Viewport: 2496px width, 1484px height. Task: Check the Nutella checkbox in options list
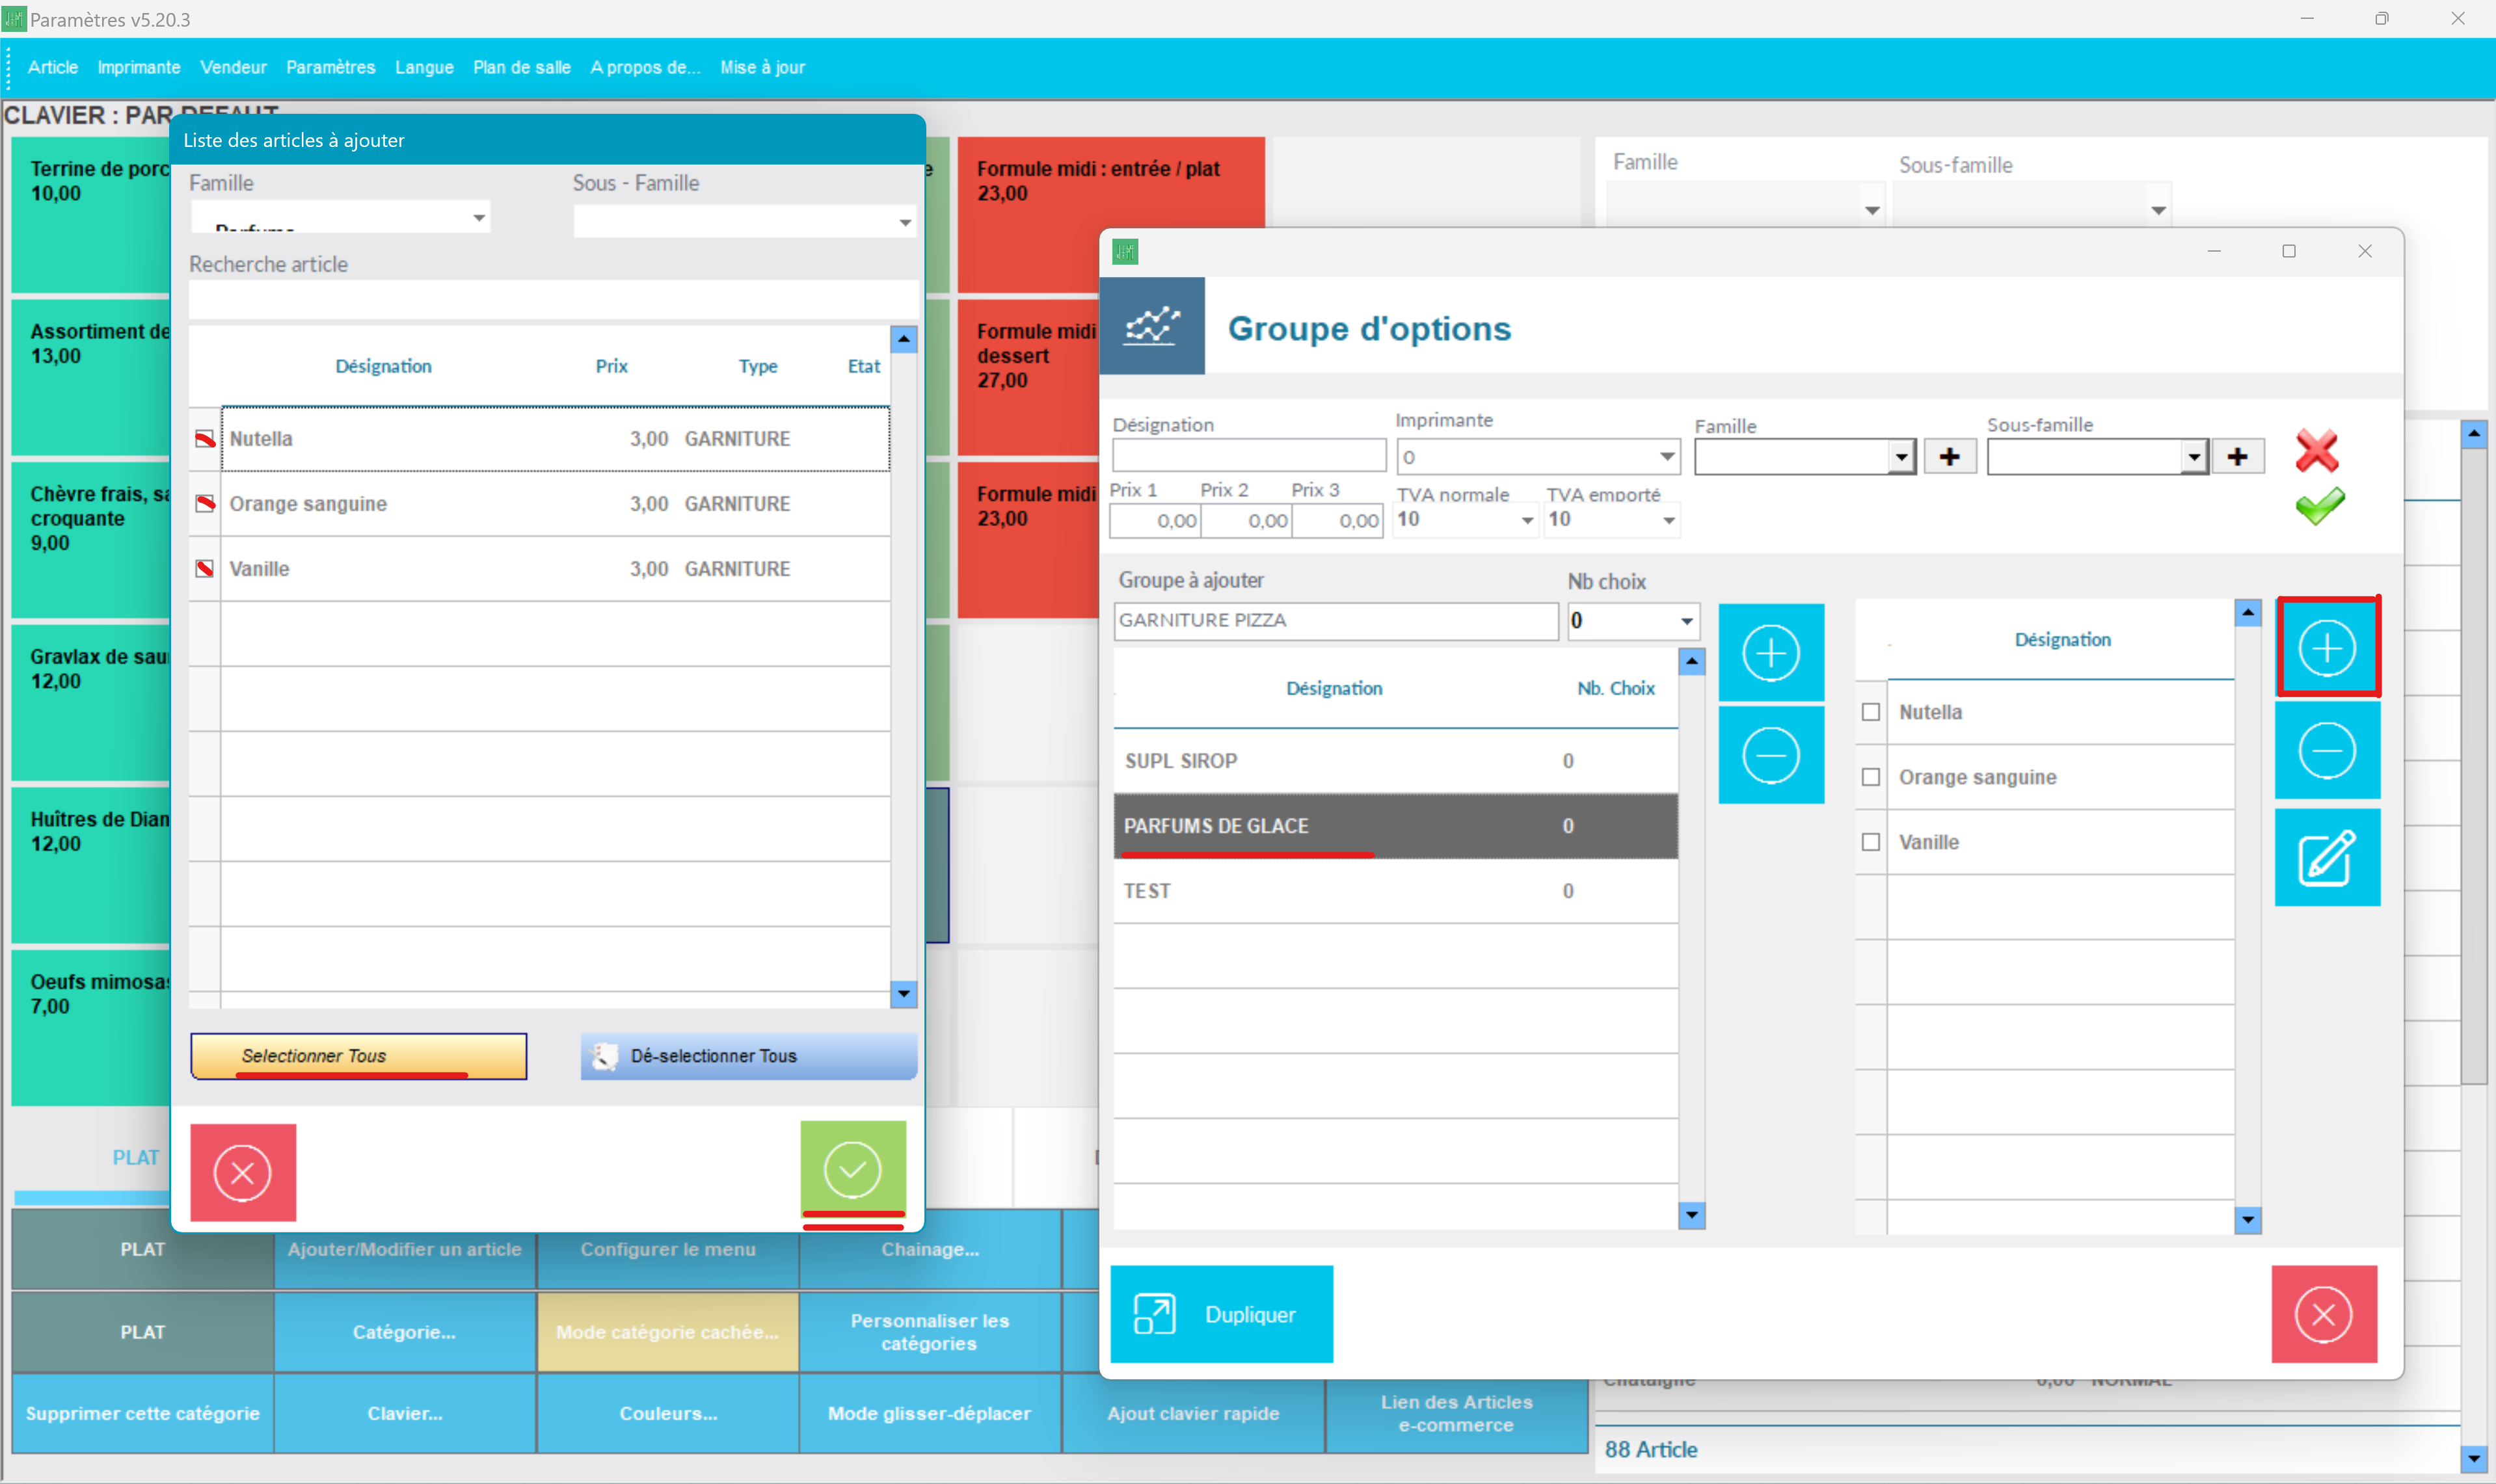[x=1871, y=712]
